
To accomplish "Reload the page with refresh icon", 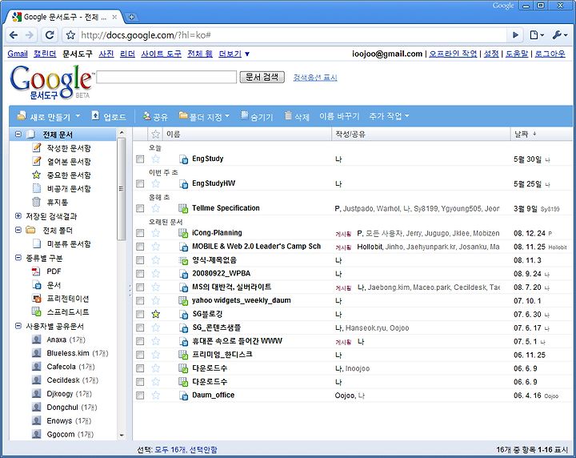I will 50,35.
